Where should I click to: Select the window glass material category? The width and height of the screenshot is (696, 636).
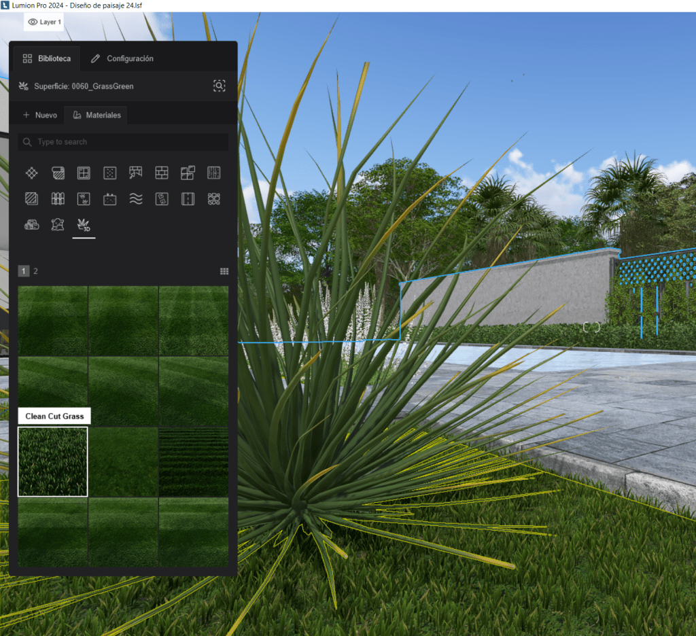pos(84,173)
